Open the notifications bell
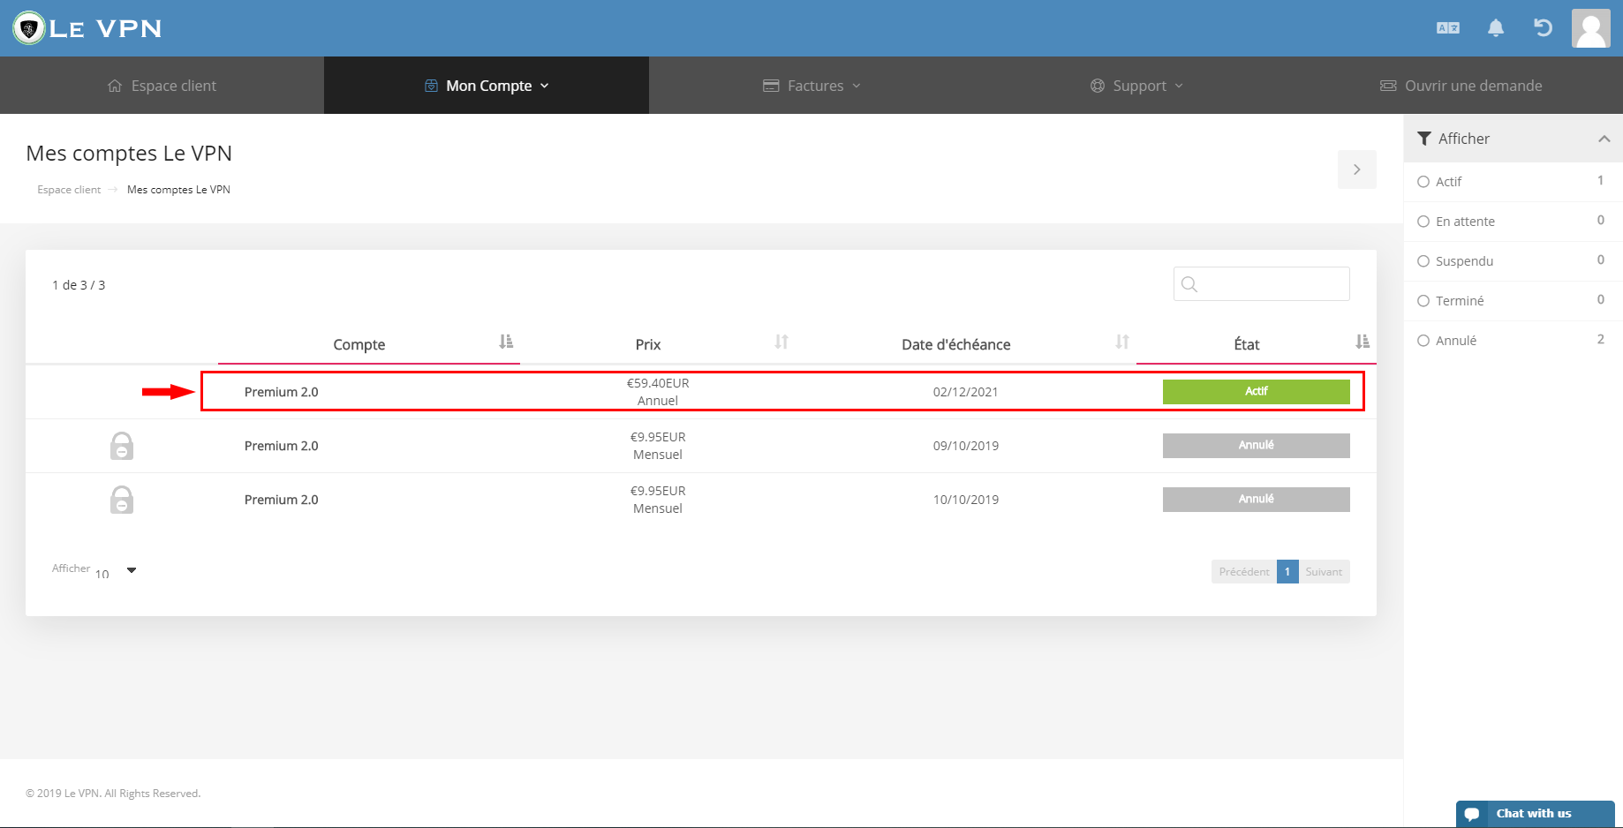Image resolution: width=1623 pixels, height=828 pixels. click(1496, 28)
